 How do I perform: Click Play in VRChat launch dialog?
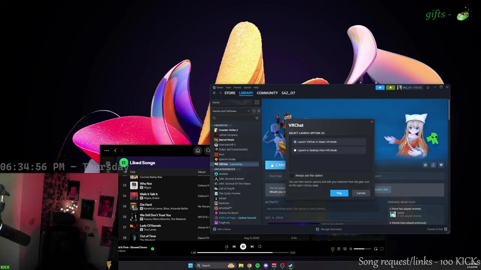click(x=339, y=193)
